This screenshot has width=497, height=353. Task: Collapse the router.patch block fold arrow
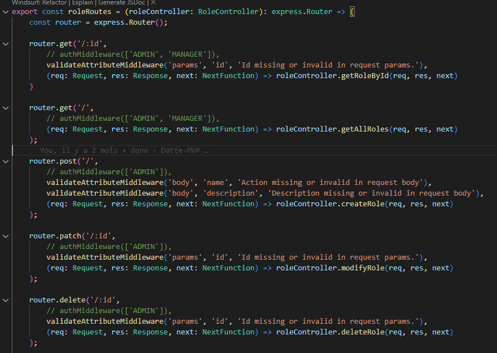tap(6, 236)
